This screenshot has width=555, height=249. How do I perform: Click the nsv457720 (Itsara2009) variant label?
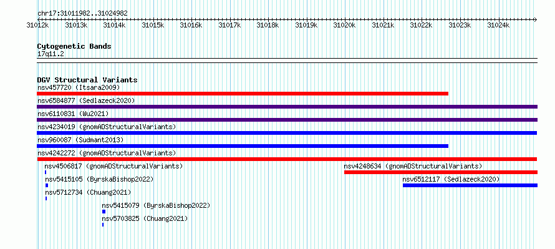79,87
